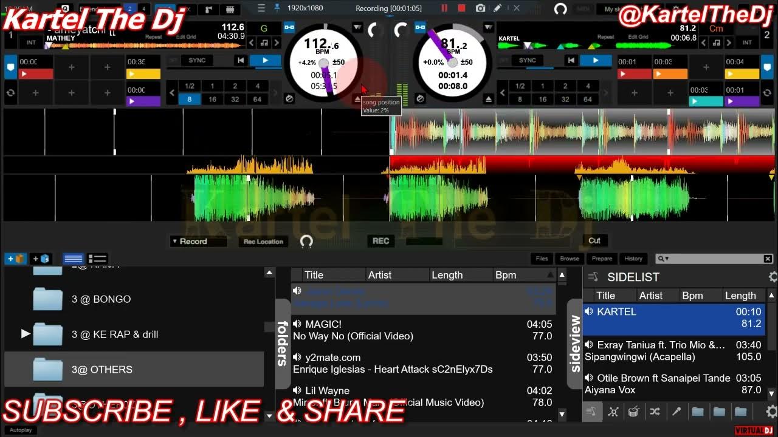The width and height of the screenshot is (778, 437).
Task: Add a new favorite folder with the plus-folder icon
Action: tap(16, 259)
